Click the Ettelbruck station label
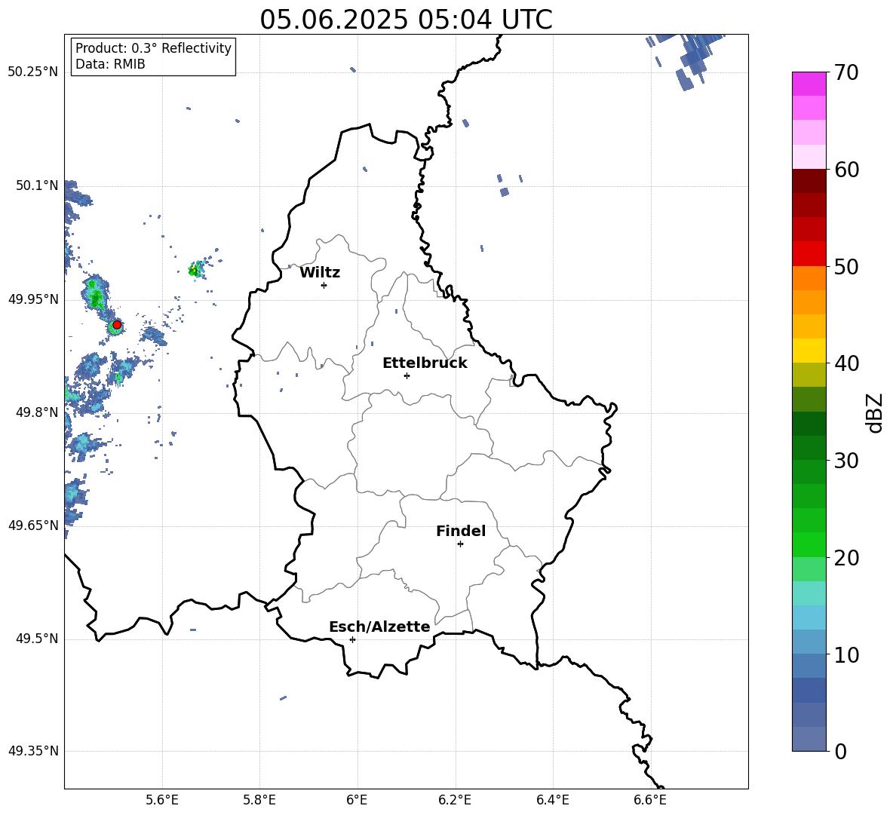This screenshot has width=893, height=815. (425, 363)
